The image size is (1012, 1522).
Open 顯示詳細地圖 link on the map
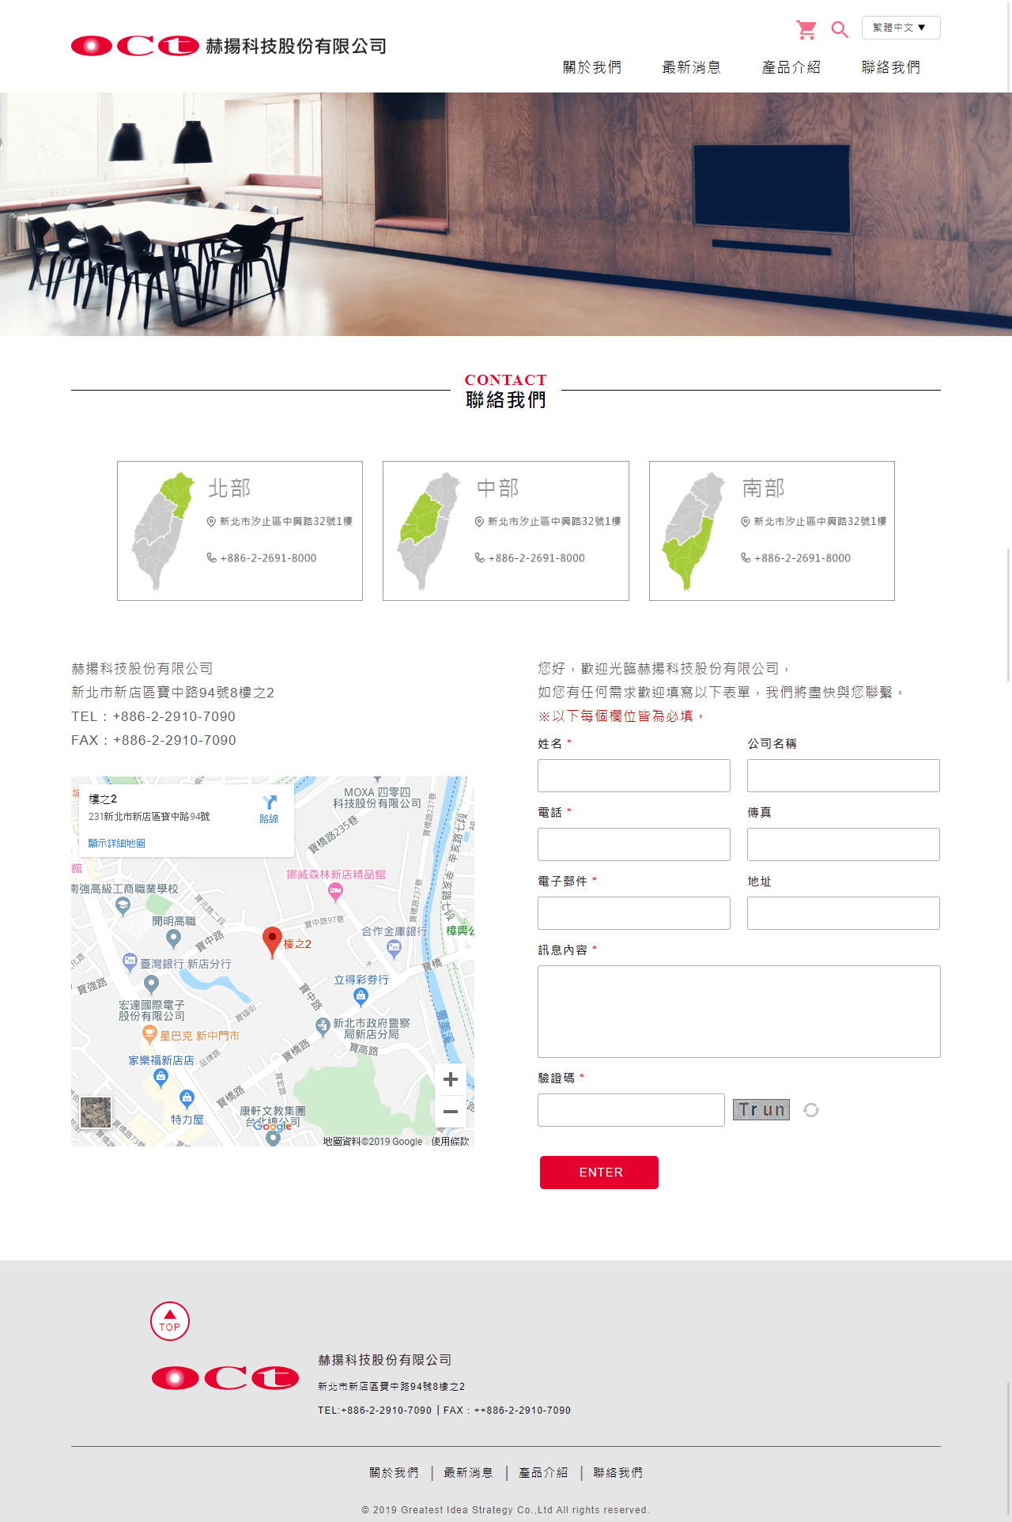[116, 844]
